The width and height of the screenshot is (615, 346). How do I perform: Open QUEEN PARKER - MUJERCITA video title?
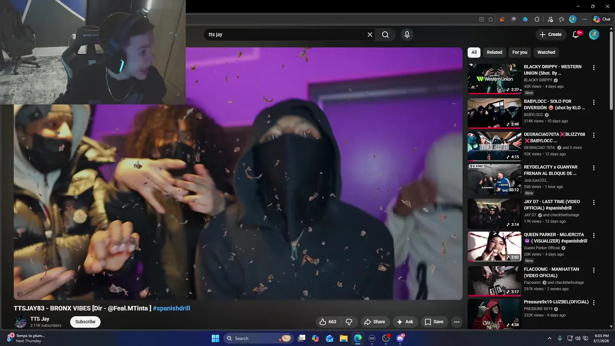coord(555,238)
